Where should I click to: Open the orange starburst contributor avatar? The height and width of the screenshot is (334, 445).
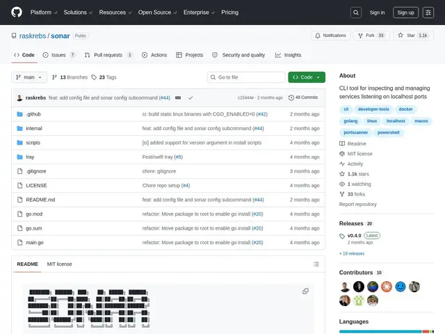[387, 287]
